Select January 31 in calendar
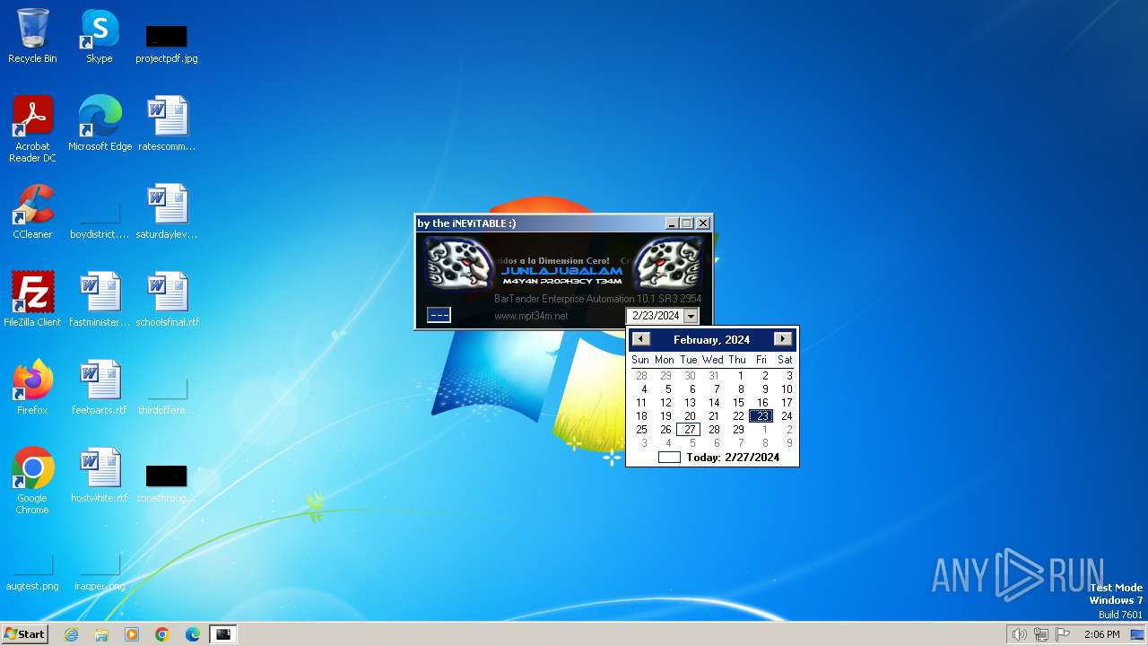Image resolution: width=1148 pixels, height=646 pixels. [714, 376]
